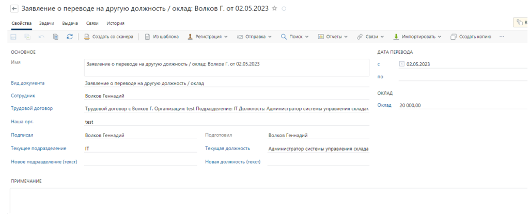Open the Employee (Сотрудник) link label
The height and width of the screenshot is (214, 529).
(x=23, y=95)
